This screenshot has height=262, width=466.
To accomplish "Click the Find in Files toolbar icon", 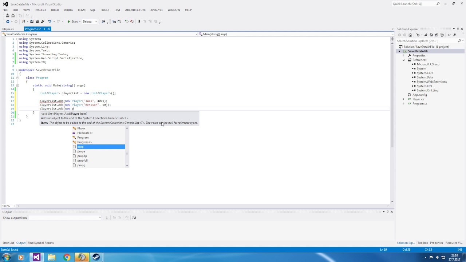I will coord(103,21).
